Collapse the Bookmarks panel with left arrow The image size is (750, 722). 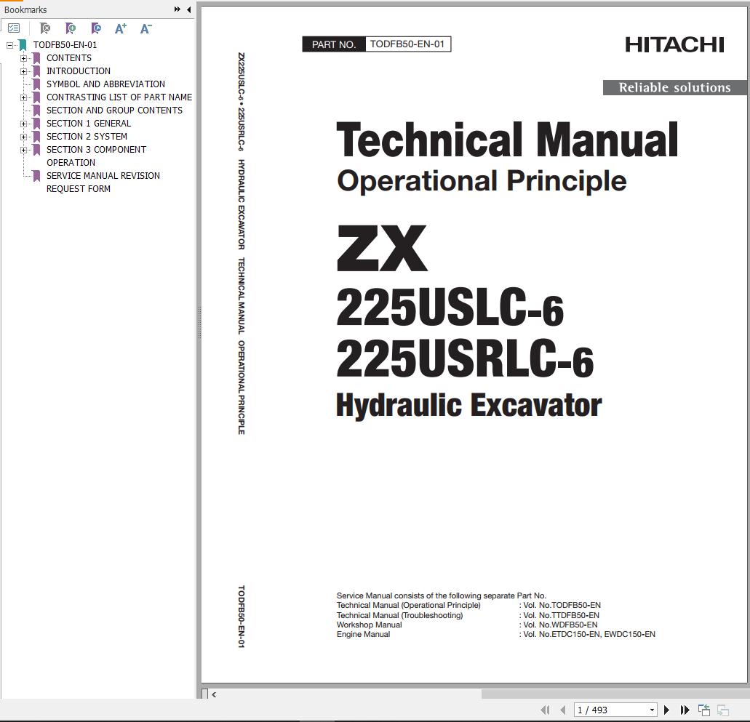[189, 9]
